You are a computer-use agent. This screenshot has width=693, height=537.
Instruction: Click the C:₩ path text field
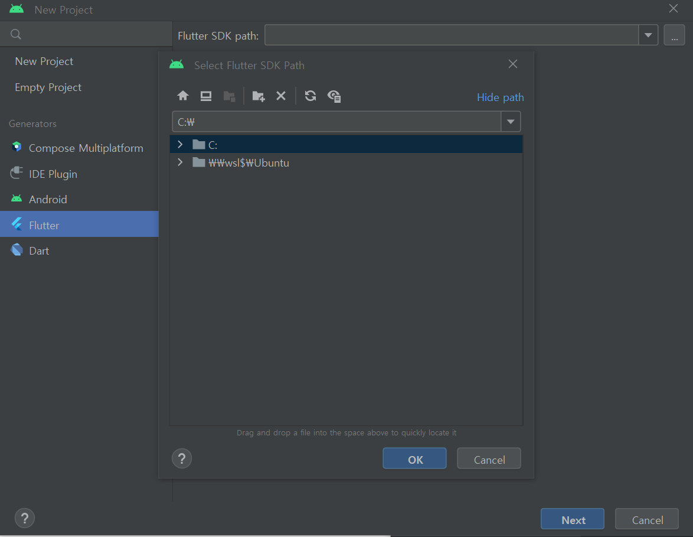[x=336, y=122]
